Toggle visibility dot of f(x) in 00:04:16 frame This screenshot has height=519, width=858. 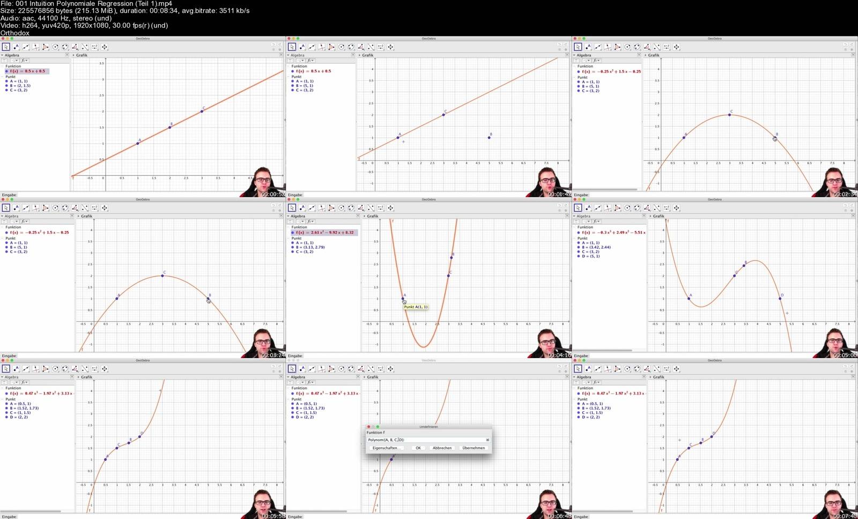point(293,233)
